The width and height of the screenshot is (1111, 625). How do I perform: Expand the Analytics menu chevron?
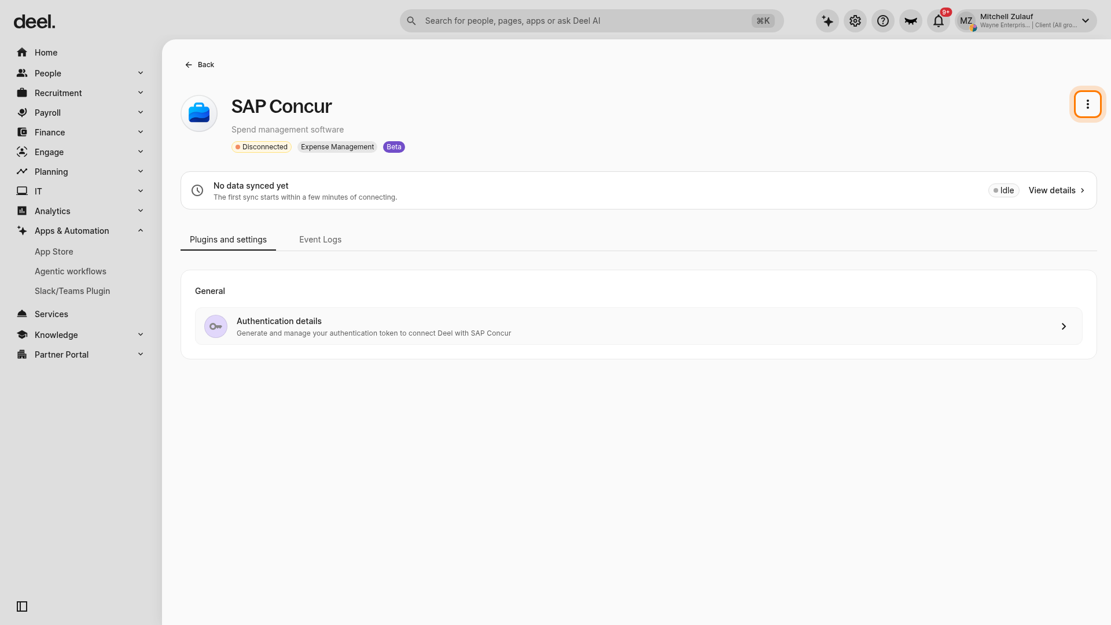tap(141, 211)
